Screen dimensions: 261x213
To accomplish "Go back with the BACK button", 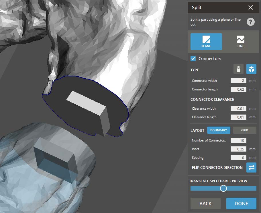I will [x=205, y=204].
